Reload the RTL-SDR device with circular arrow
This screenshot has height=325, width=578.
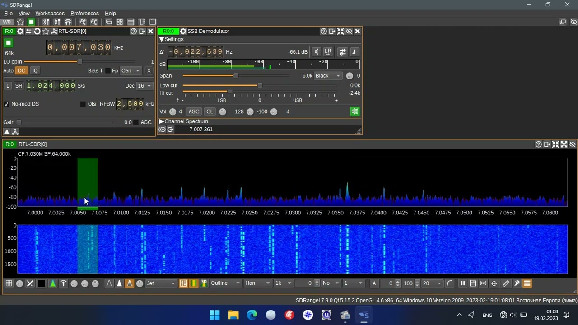(37, 31)
